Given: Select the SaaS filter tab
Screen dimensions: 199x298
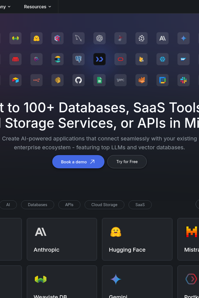Looking at the screenshot, I should click(140, 205).
